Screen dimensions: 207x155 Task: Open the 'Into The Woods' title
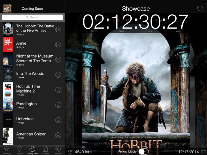click(x=30, y=74)
